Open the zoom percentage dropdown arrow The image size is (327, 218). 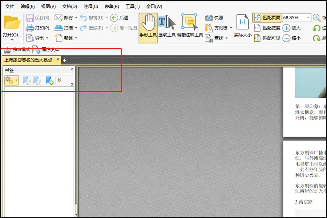point(308,17)
